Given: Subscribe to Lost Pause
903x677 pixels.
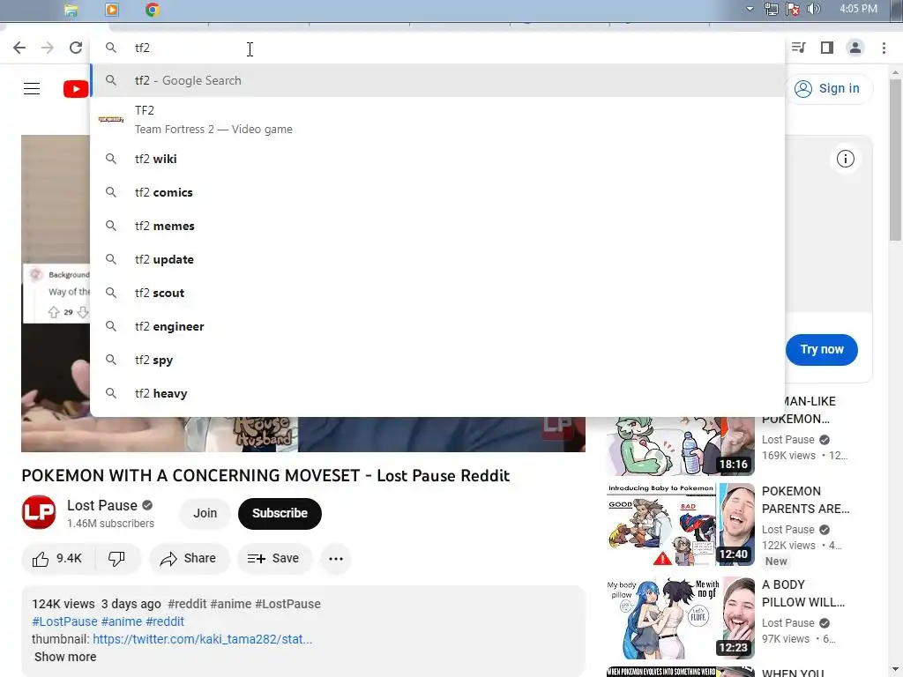Looking at the screenshot, I should click(x=280, y=513).
